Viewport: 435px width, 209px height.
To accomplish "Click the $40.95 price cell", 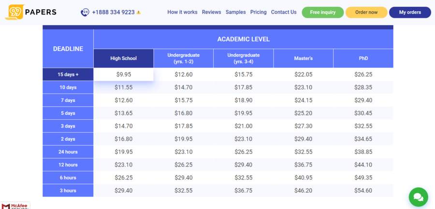I will tap(303, 178).
